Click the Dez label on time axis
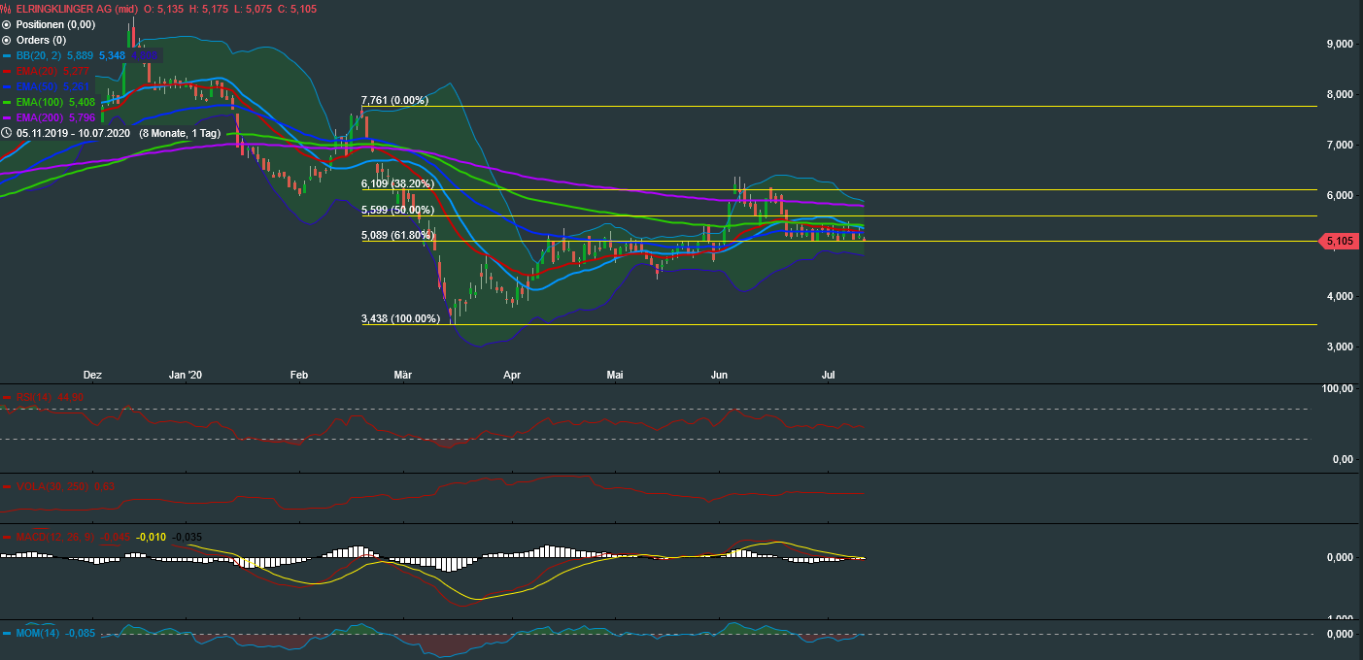 [92, 374]
